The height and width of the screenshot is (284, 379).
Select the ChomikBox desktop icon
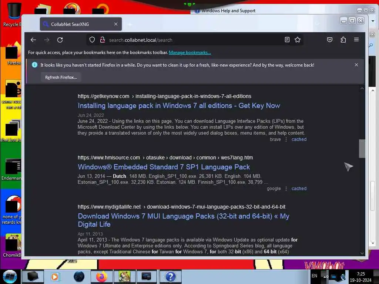(13, 245)
